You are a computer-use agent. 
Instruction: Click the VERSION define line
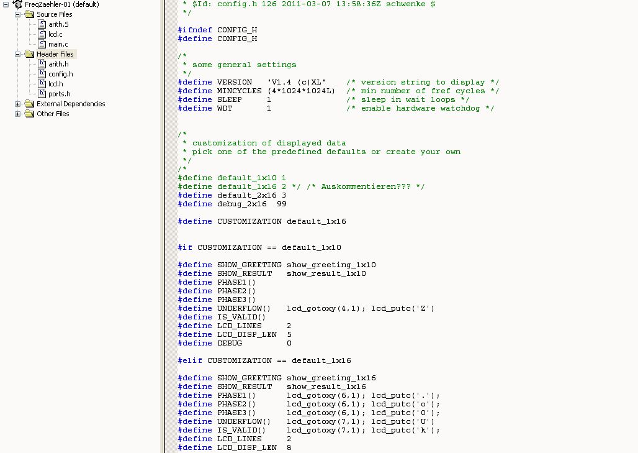coord(338,82)
